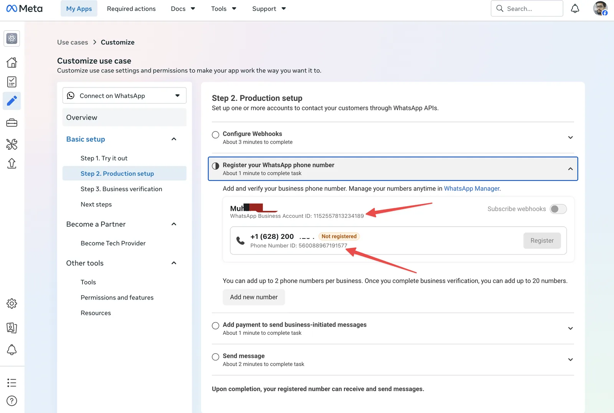Select Step 2. Production setup
The width and height of the screenshot is (614, 413).
pos(124,173)
